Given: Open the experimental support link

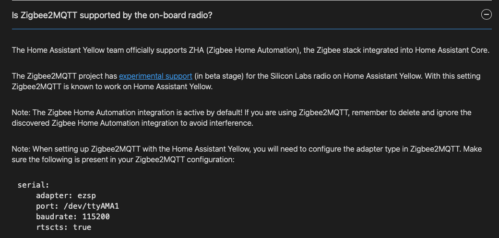Looking at the screenshot, I should (x=155, y=76).
